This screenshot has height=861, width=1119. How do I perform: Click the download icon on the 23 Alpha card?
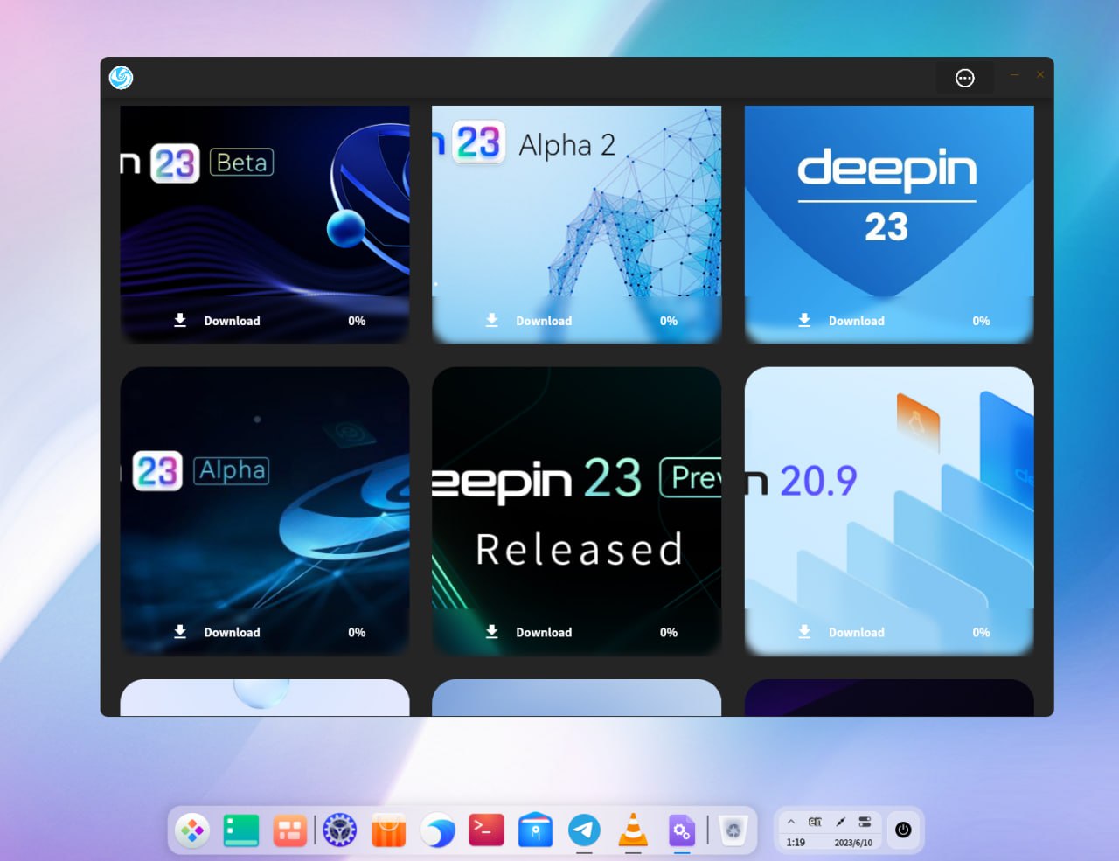180,631
